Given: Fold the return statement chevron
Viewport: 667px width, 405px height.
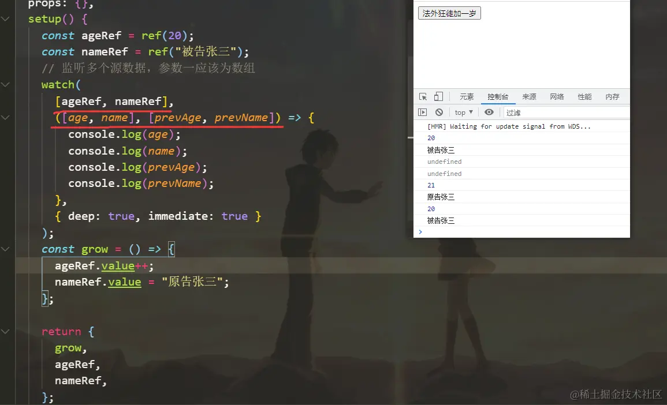Looking at the screenshot, I should [5, 331].
